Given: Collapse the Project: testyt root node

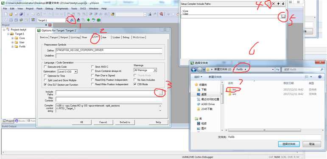Looking at the screenshot, I should tap(4, 30).
